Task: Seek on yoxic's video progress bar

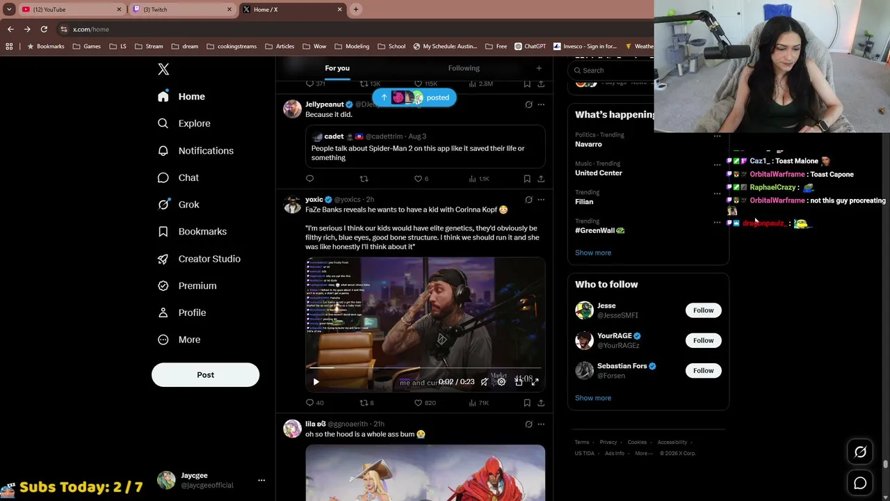Action: [425, 367]
